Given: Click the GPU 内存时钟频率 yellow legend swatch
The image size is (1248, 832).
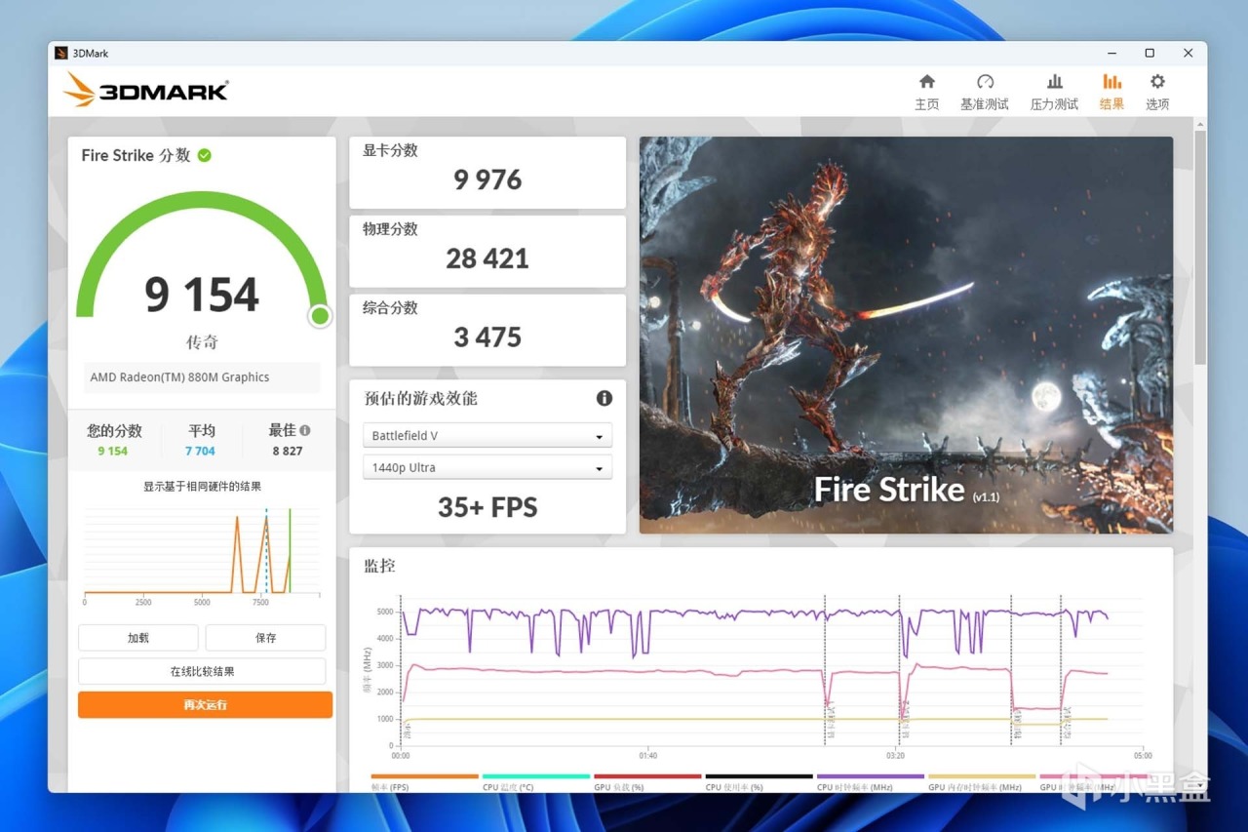Looking at the screenshot, I should click(982, 776).
